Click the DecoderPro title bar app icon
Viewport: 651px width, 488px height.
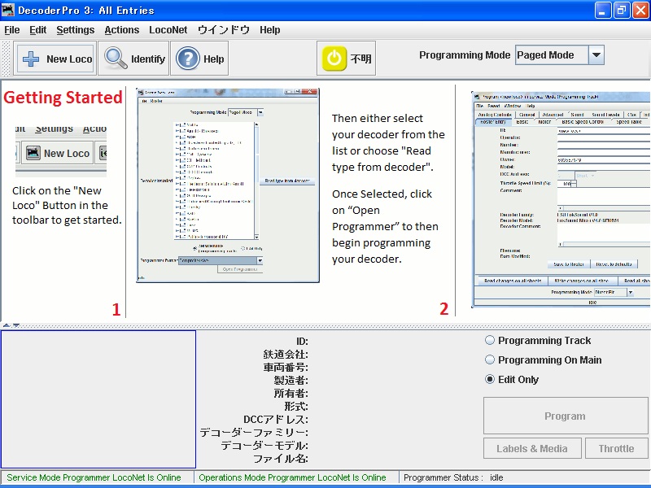point(8,10)
